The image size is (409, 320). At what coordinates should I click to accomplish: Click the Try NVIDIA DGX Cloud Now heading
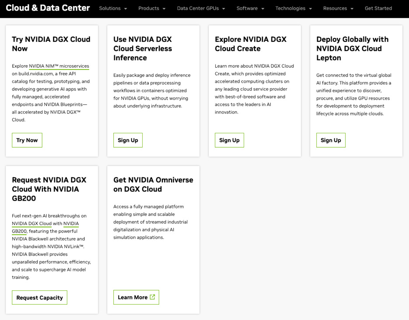coord(51,44)
